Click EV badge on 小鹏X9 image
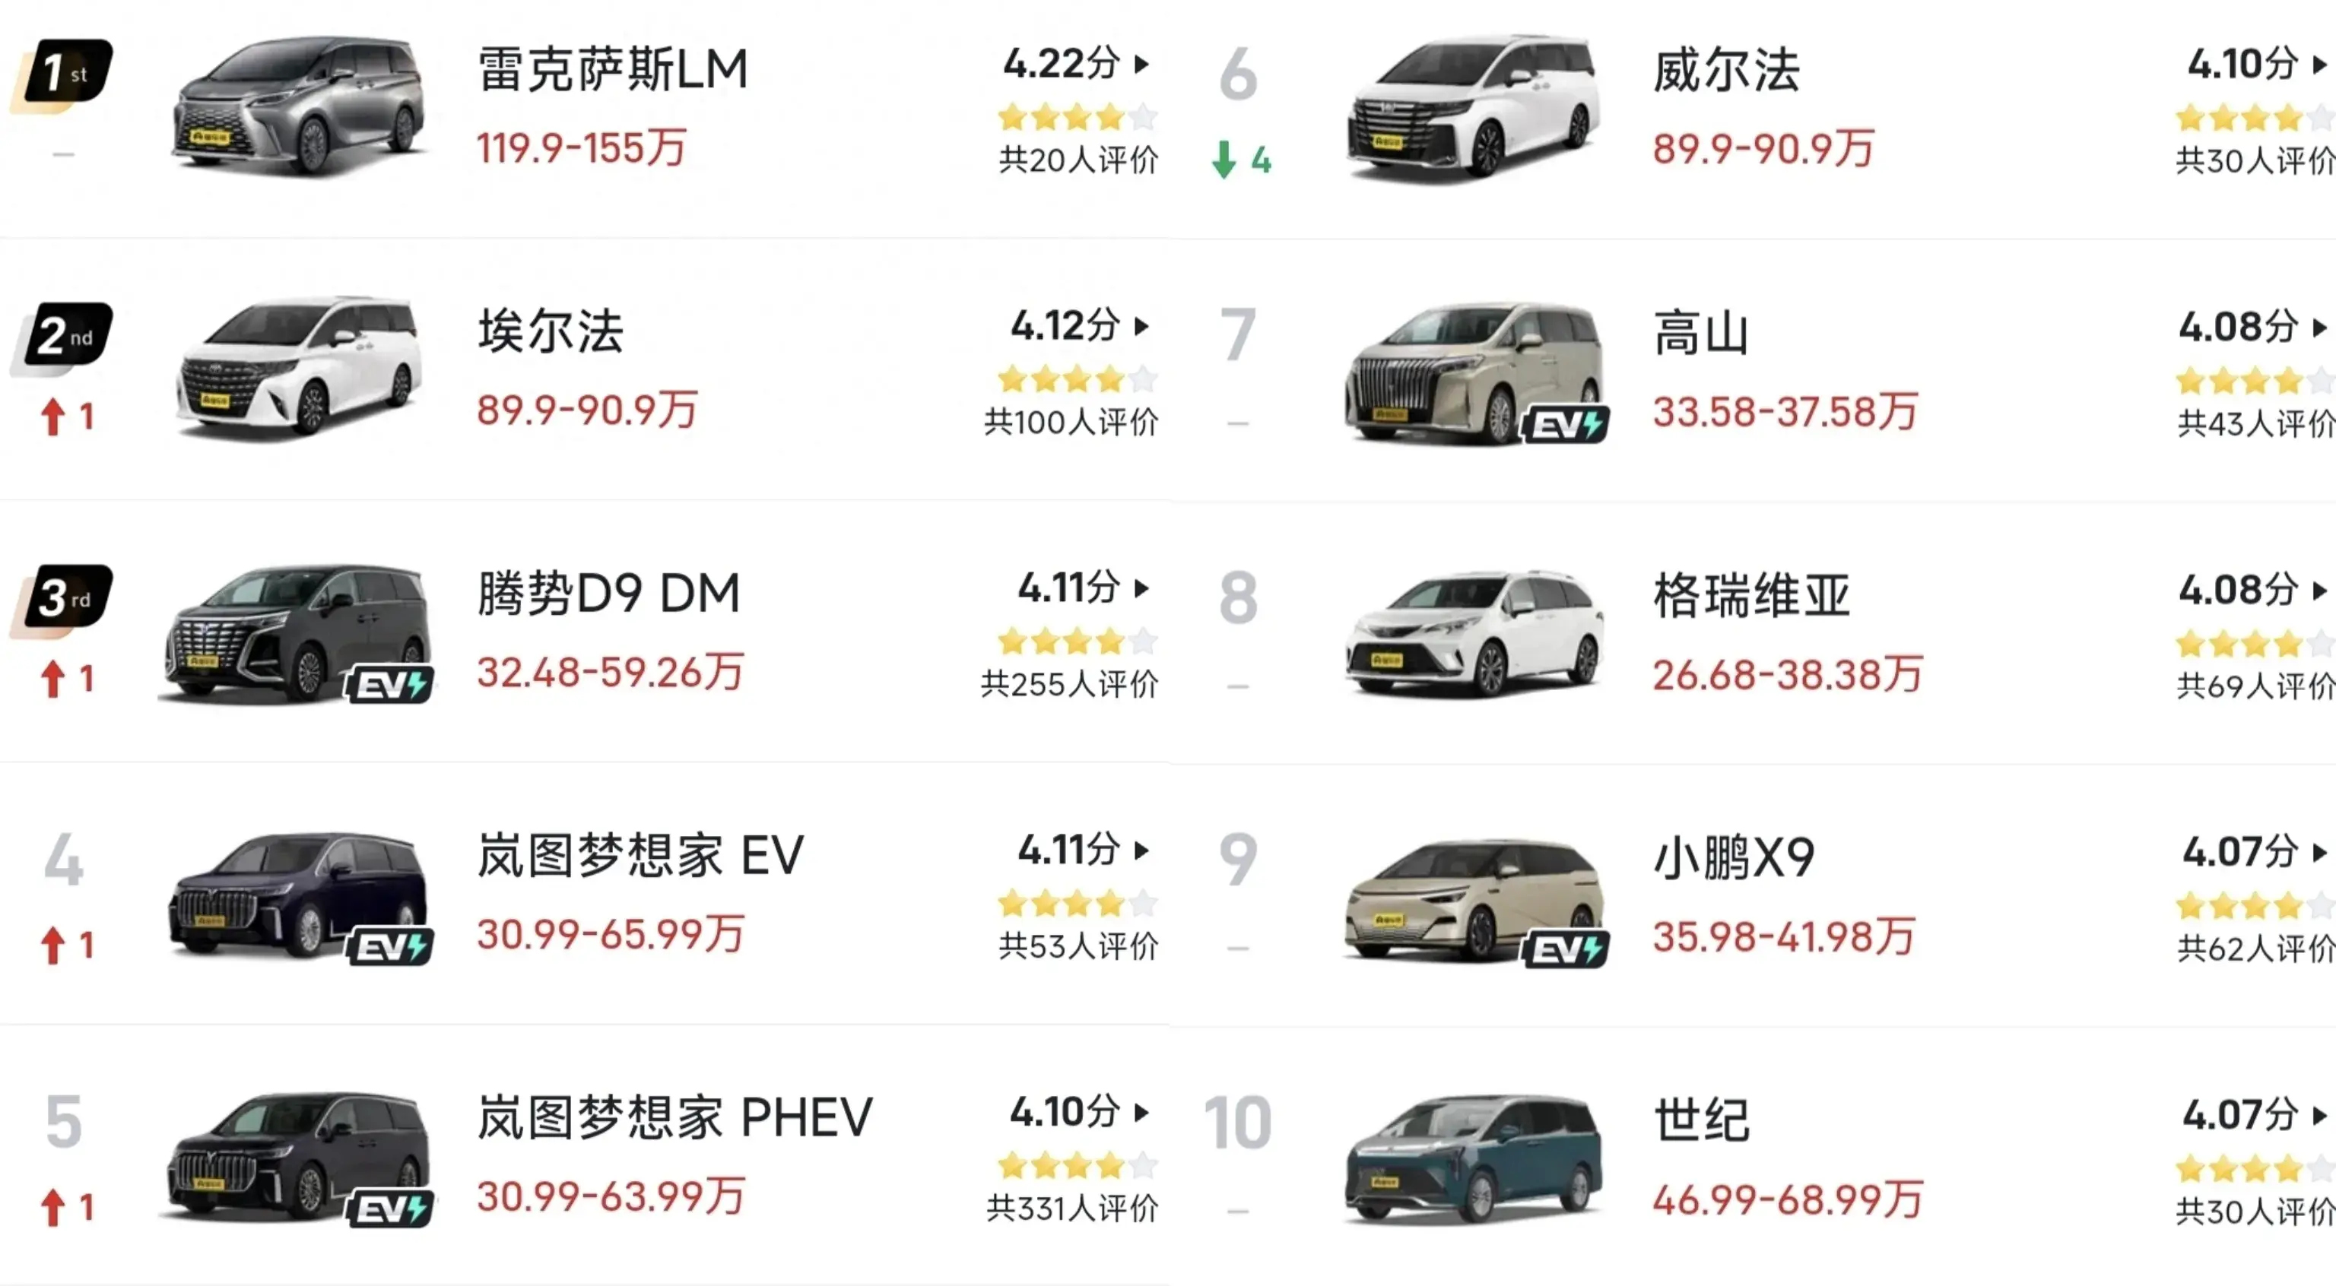This screenshot has height=1286, width=2336. tap(1566, 949)
